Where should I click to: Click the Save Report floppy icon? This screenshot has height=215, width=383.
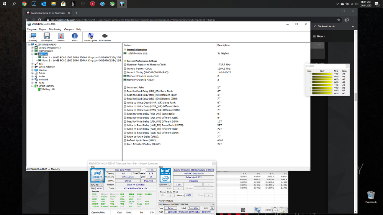click(x=47, y=37)
